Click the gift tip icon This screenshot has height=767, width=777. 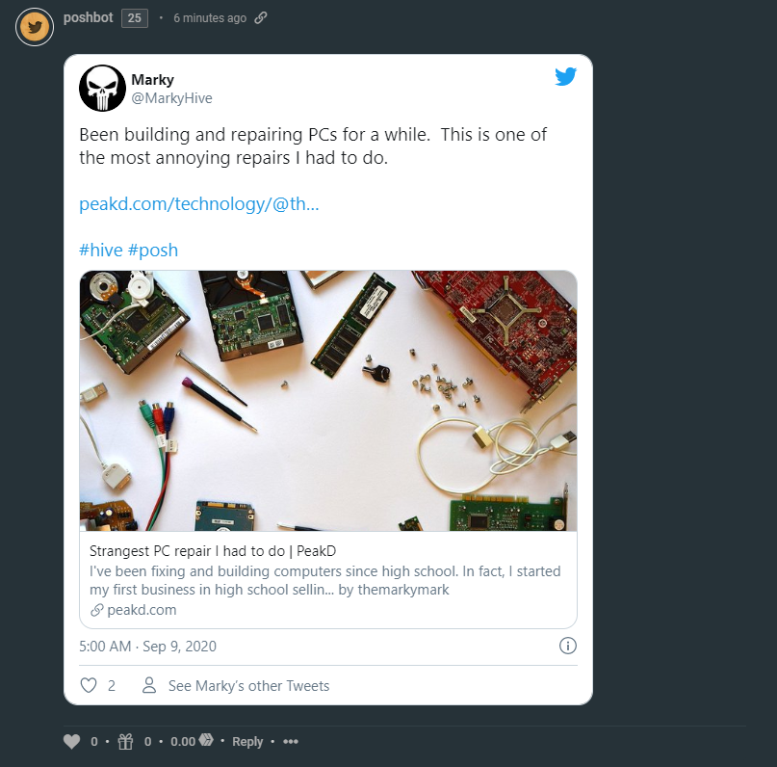coord(126,742)
